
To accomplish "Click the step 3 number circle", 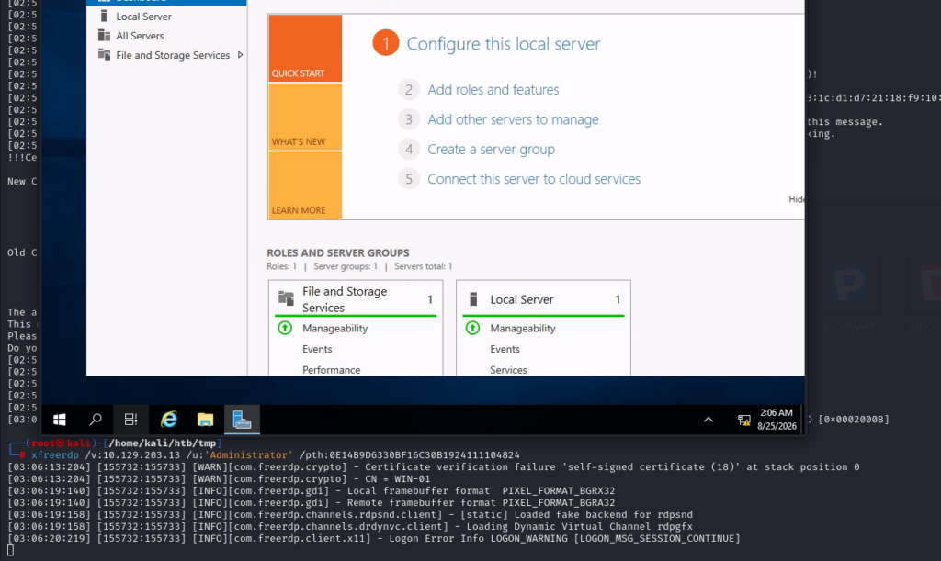I will pyautogui.click(x=409, y=119).
